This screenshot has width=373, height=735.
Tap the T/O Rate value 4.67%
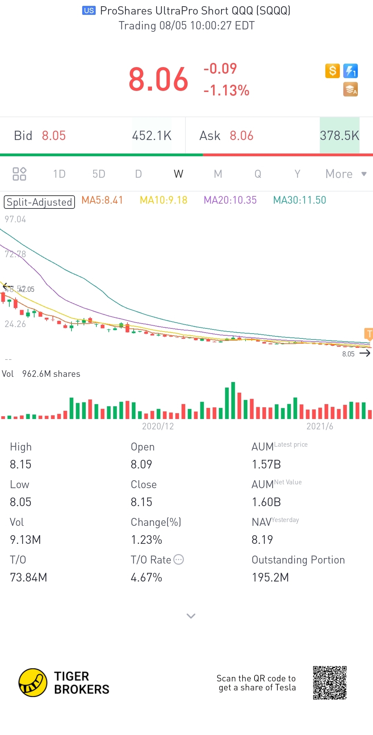[x=146, y=577]
